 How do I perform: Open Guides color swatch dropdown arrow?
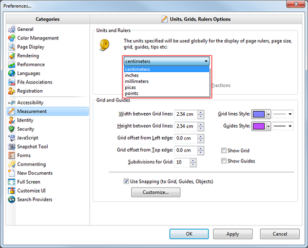point(268,126)
